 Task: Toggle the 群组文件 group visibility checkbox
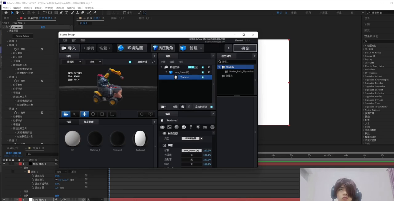point(203,67)
